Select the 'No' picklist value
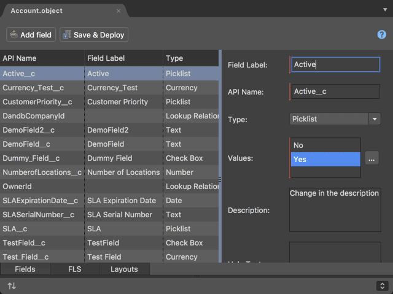Screen dimensions: 393x294 (x=325, y=145)
